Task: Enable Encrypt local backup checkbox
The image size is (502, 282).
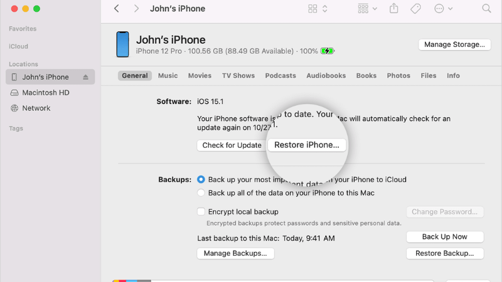Action: (201, 212)
